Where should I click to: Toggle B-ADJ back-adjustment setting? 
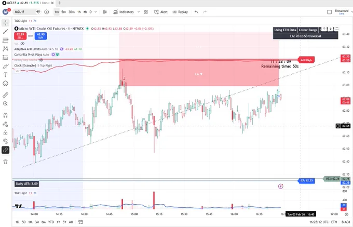click(345, 222)
